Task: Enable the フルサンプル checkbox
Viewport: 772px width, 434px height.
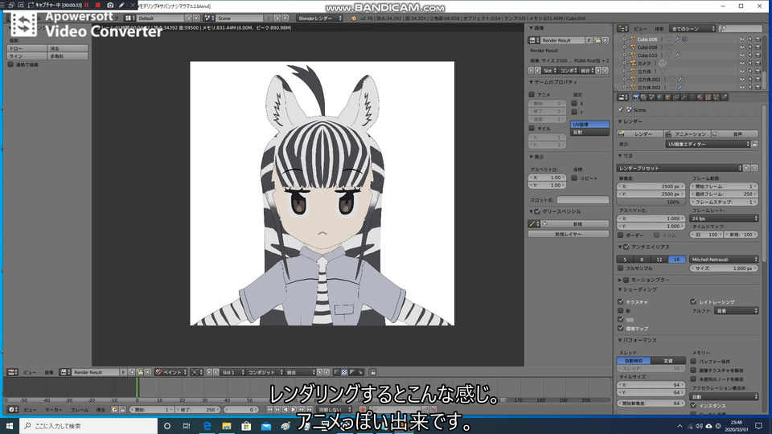Action: tap(620, 268)
